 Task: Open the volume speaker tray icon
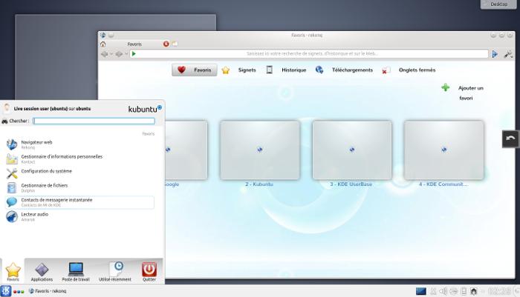pos(443,291)
